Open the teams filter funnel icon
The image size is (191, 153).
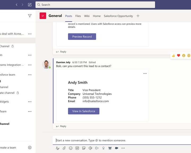pyautogui.click(x=30, y=16)
